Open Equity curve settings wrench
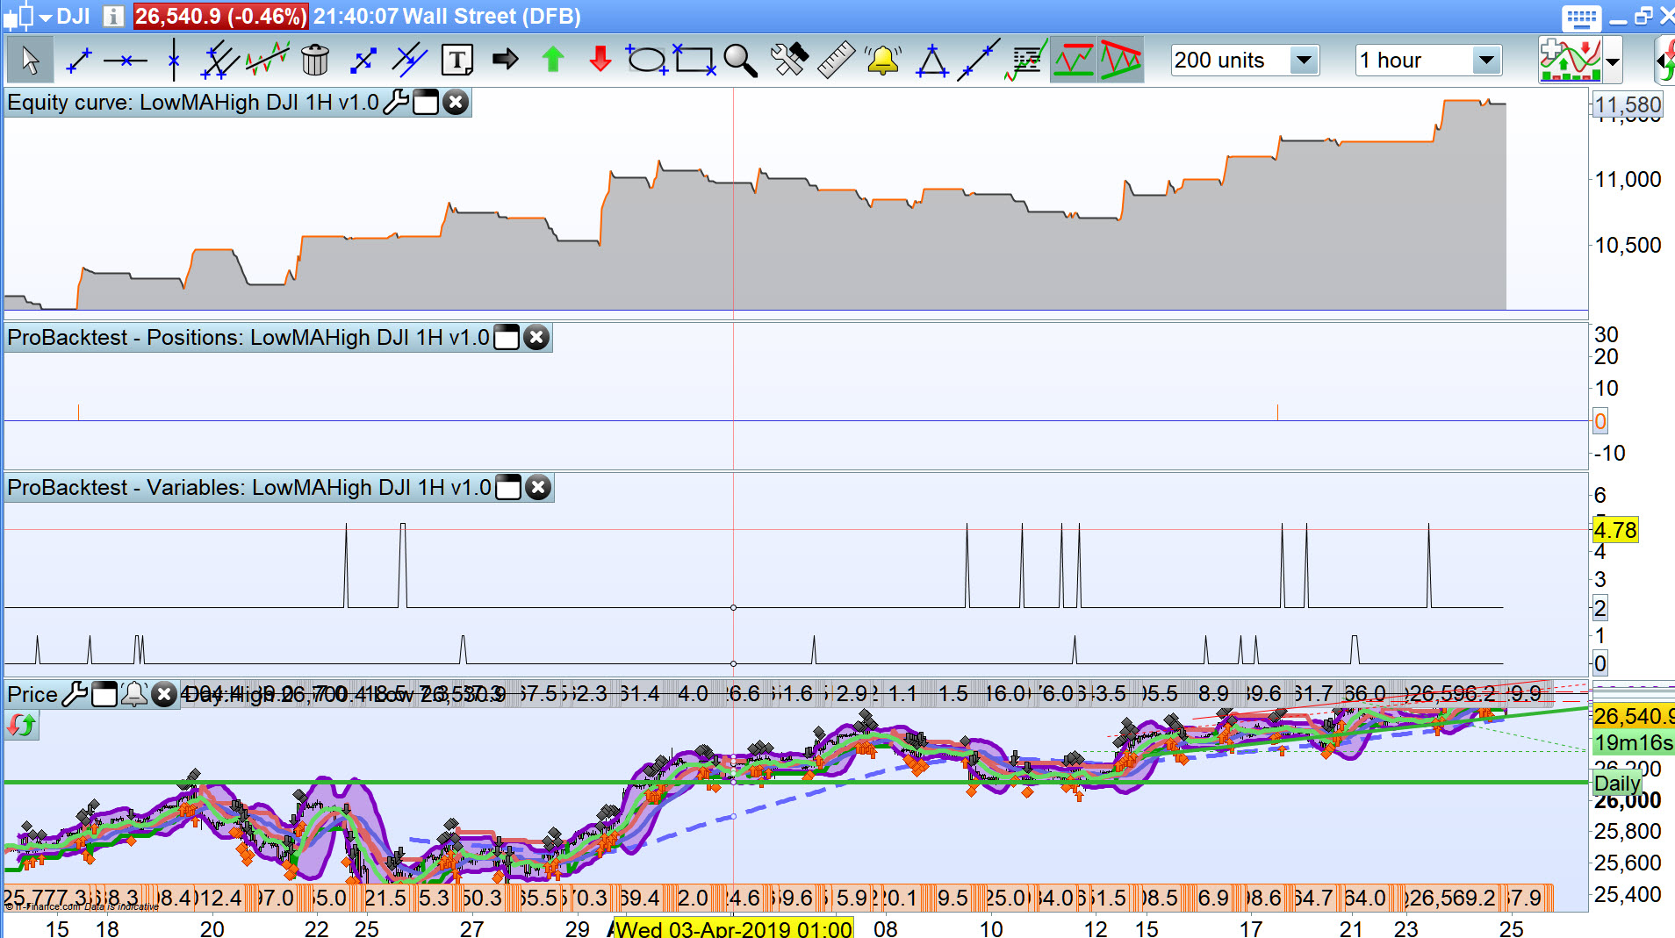 click(396, 103)
